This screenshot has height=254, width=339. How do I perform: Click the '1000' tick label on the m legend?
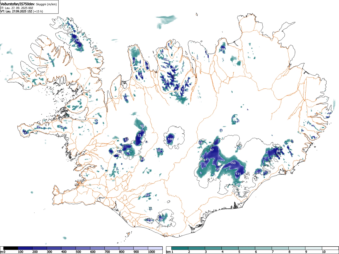tap(151, 252)
